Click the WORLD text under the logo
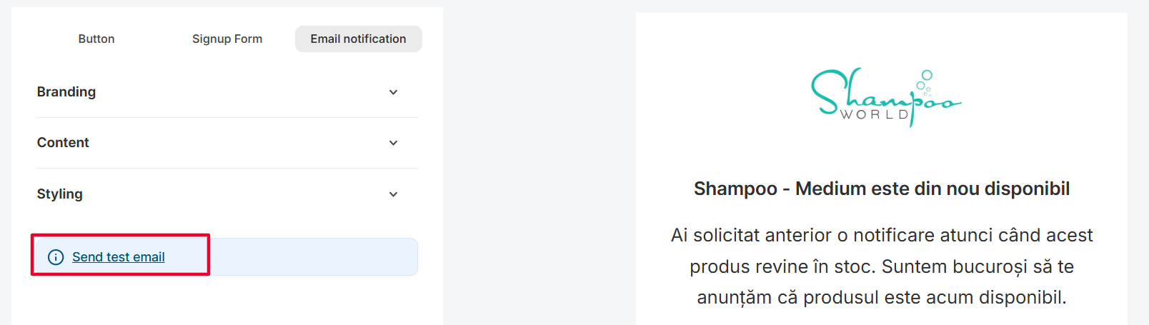The height and width of the screenshot is (325, 1149). click(x=874, y=114)
